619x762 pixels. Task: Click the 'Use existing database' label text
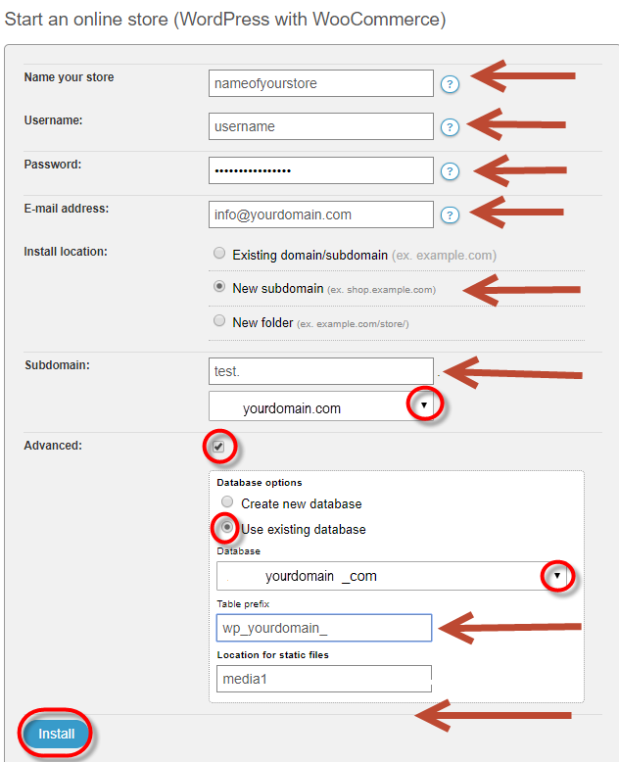pyautogui.click(x=304, y=529)
